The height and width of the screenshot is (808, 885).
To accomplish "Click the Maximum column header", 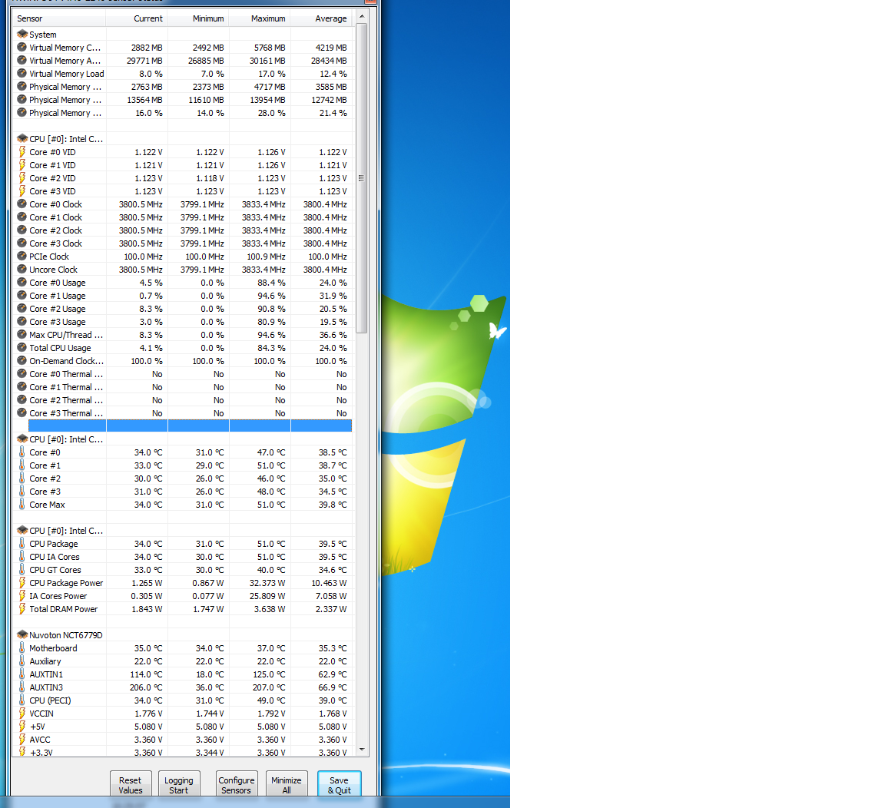I will [260, 18].
